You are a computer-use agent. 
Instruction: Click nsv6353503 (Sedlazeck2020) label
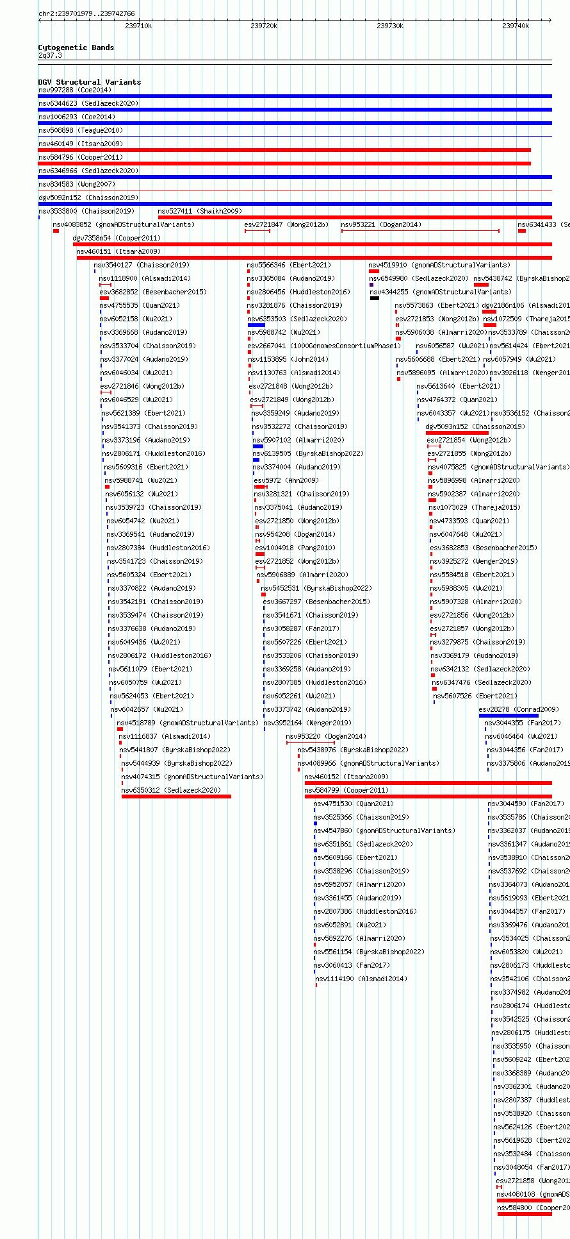(297, 319)
